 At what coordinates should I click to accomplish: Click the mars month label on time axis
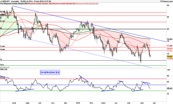pos(103,103)
